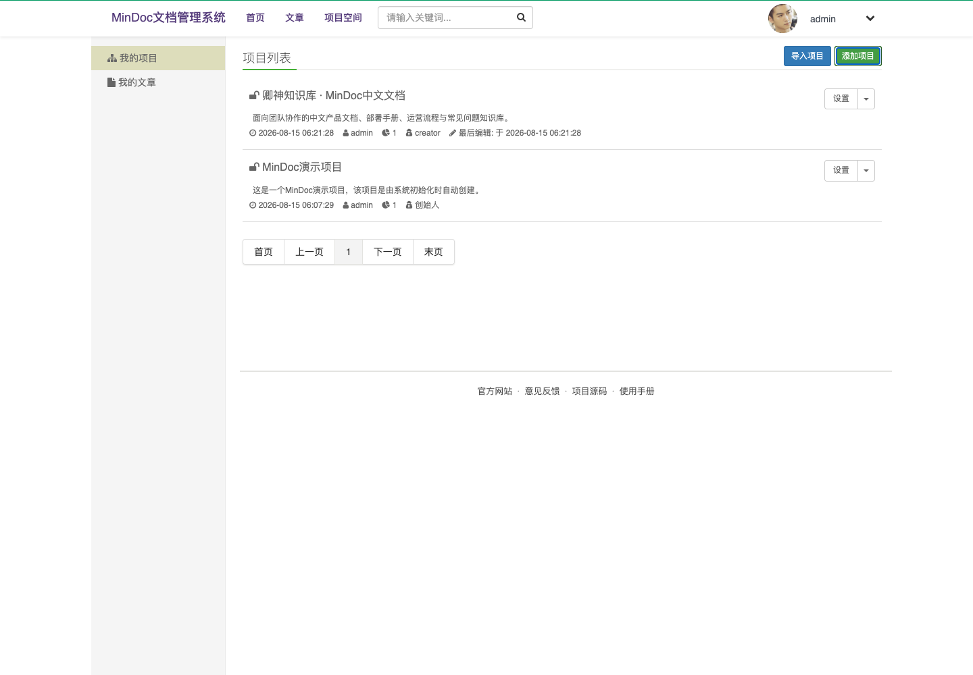Click 设置 button for MinDoc演示项目
The width and height of the screenshot is (973, 675).
click(x=841, y=171)
